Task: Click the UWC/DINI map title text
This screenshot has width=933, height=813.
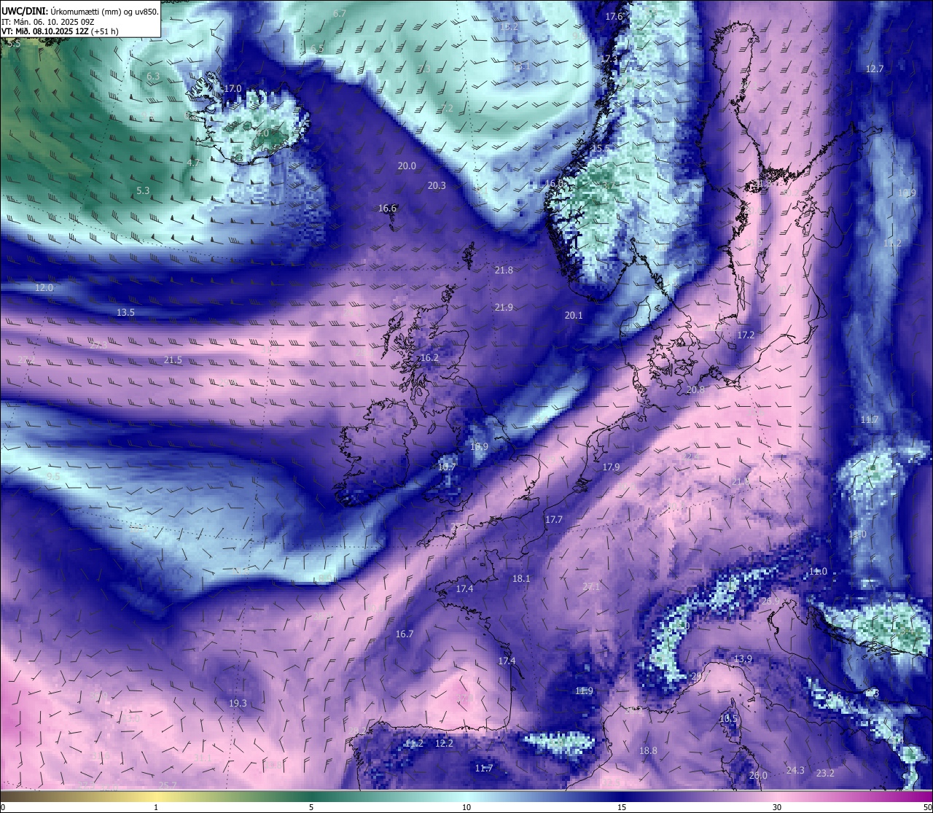Action: pos(79,11)
